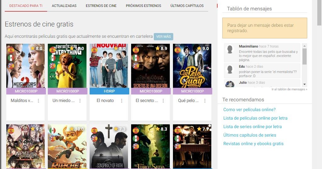
Task: Open the Secretos de una Obsesión poster
Action: coord(151,66)
